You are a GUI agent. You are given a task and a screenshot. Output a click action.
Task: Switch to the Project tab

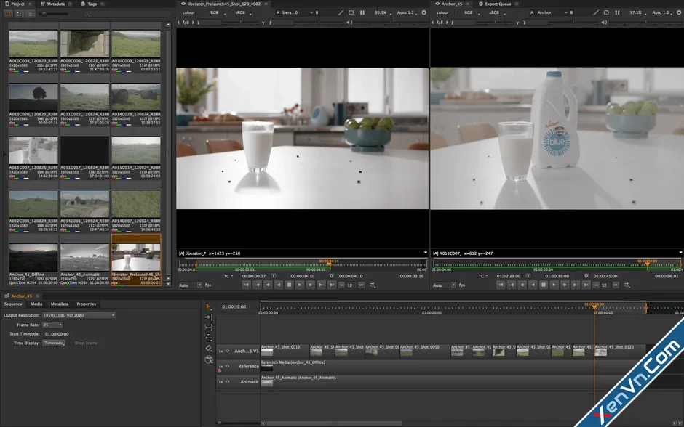pyautogui.click(x=17, y=4)
